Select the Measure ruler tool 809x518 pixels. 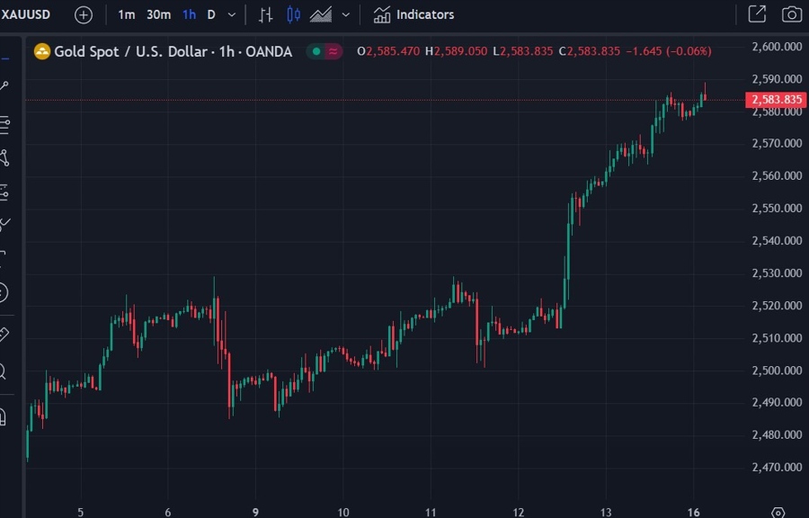pos(4,335)
